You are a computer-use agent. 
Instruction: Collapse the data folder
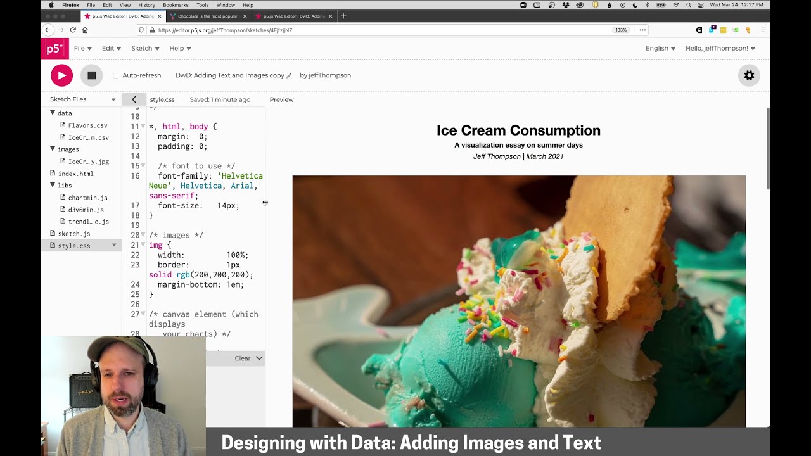53,113
